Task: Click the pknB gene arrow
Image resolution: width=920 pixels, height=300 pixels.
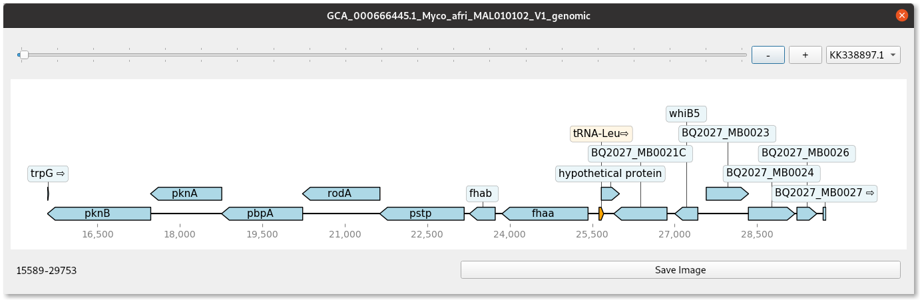Action: click(99, 214)
